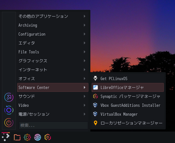Click the 検索 search field
Image resolution: width=175 pixels, height=143 pixels.
pos(53,125)
